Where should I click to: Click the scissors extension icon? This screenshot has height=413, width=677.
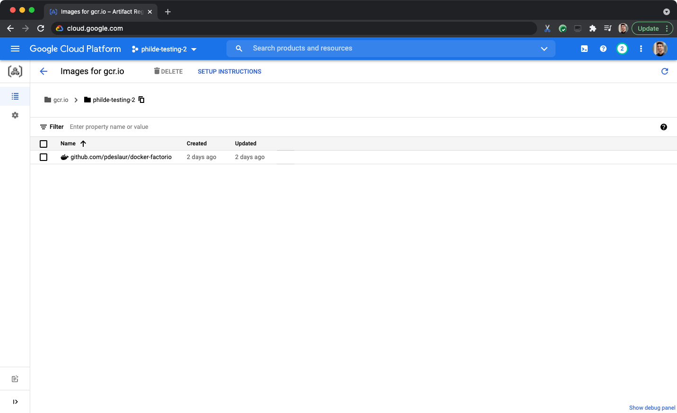point(547,28)
